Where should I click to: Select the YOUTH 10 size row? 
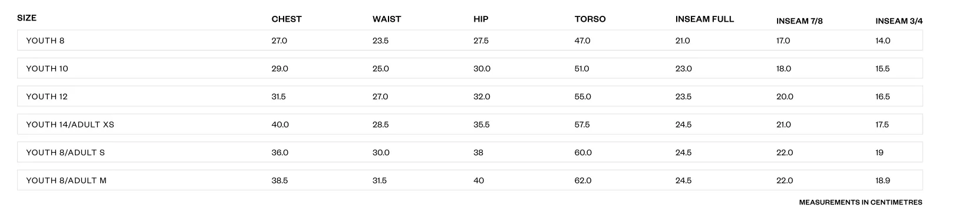[470, 69]
